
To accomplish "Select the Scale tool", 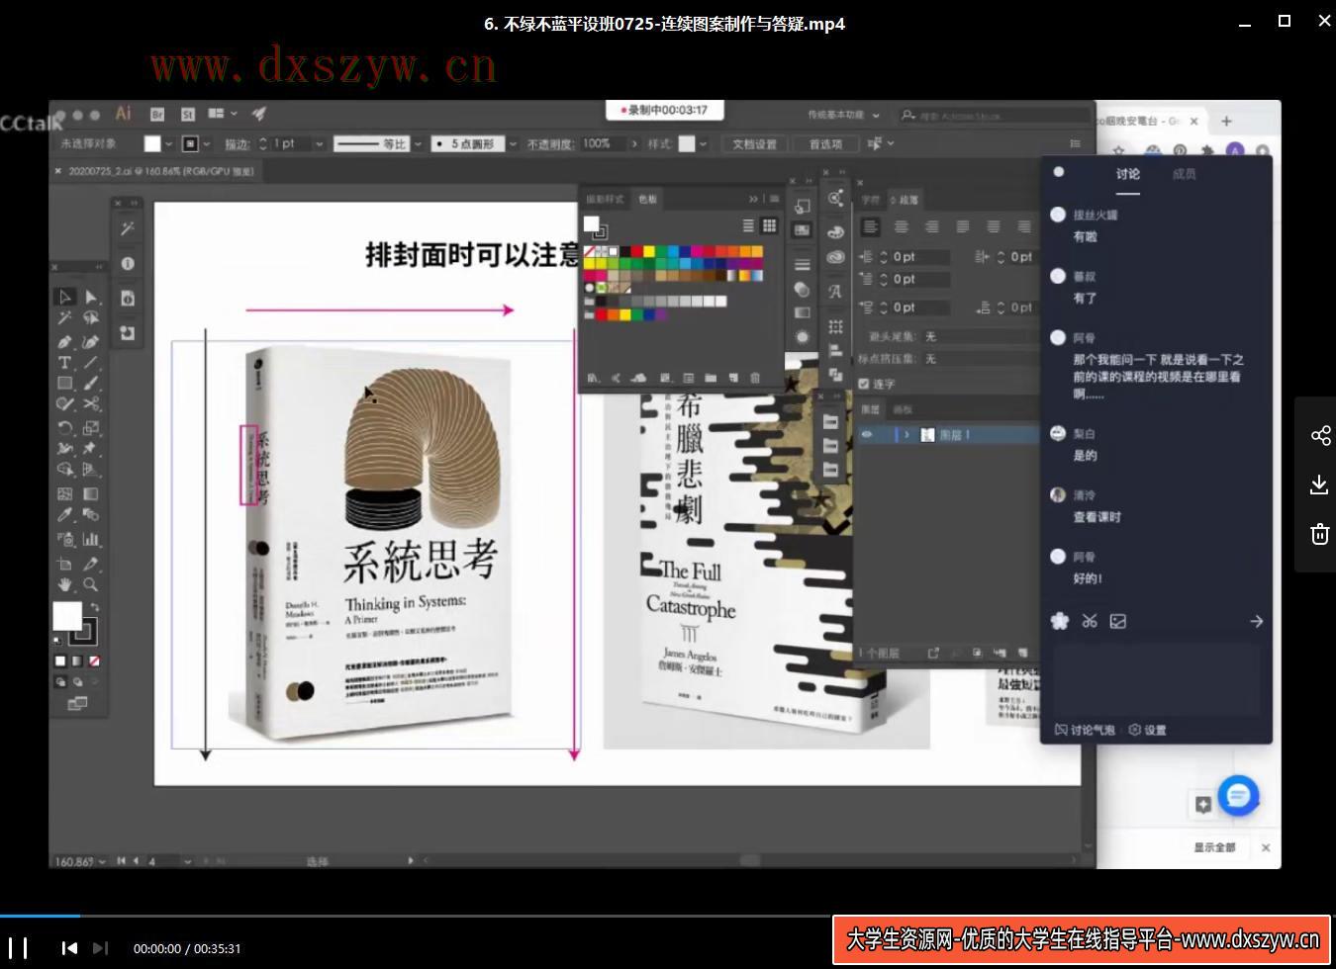I will click(x=91, y=427).
